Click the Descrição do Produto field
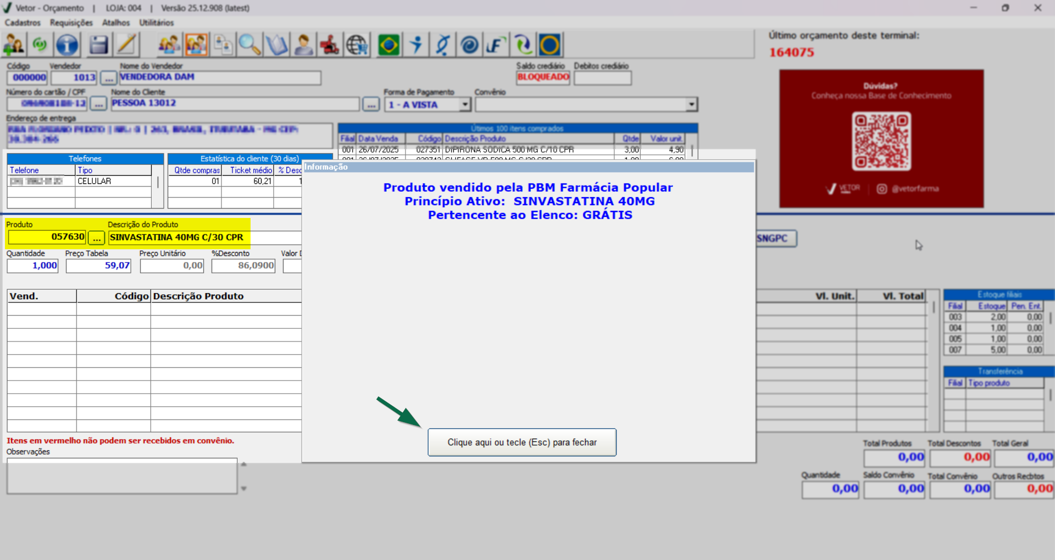Screen dimensions: 1055x560 [x=206, y=238]
